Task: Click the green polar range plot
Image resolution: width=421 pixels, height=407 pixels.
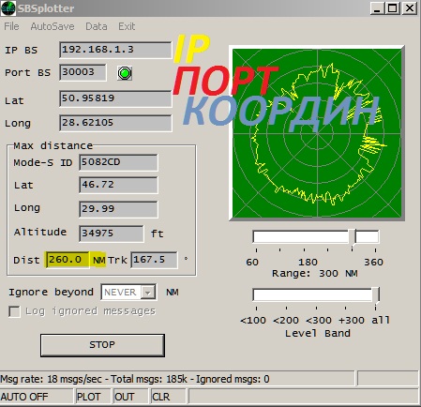Action: coord(317,133)
